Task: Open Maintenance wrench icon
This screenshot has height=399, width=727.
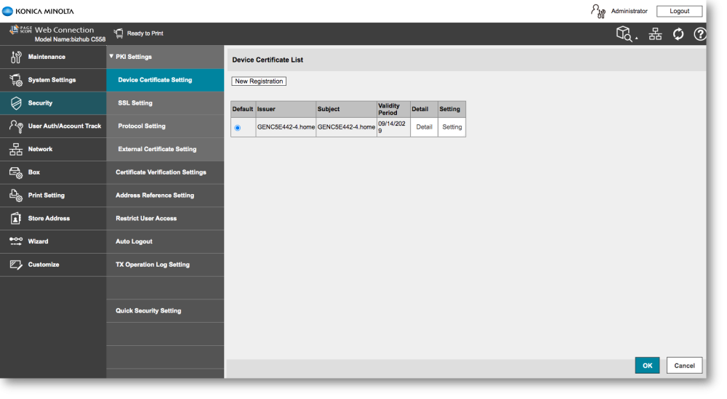Action: click(x=16, y=57)
